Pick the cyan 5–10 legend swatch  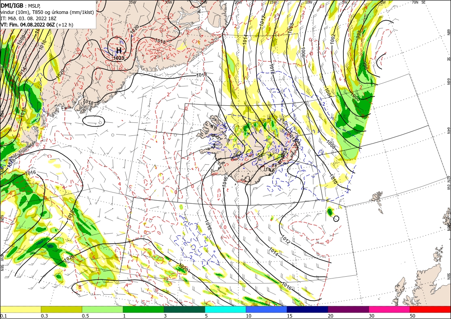tap(225, 309)
